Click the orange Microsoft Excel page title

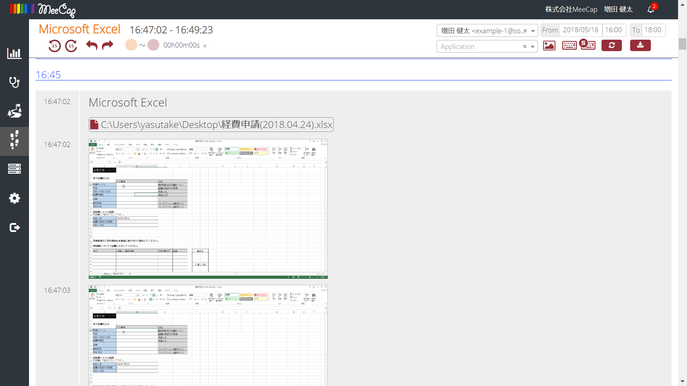pyautogui.click(x=79, y=29)
